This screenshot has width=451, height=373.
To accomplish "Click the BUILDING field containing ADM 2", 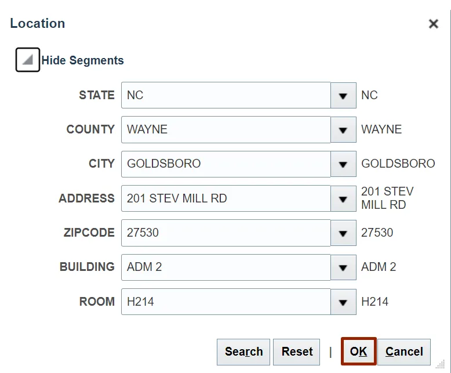I will coord(225,267).
